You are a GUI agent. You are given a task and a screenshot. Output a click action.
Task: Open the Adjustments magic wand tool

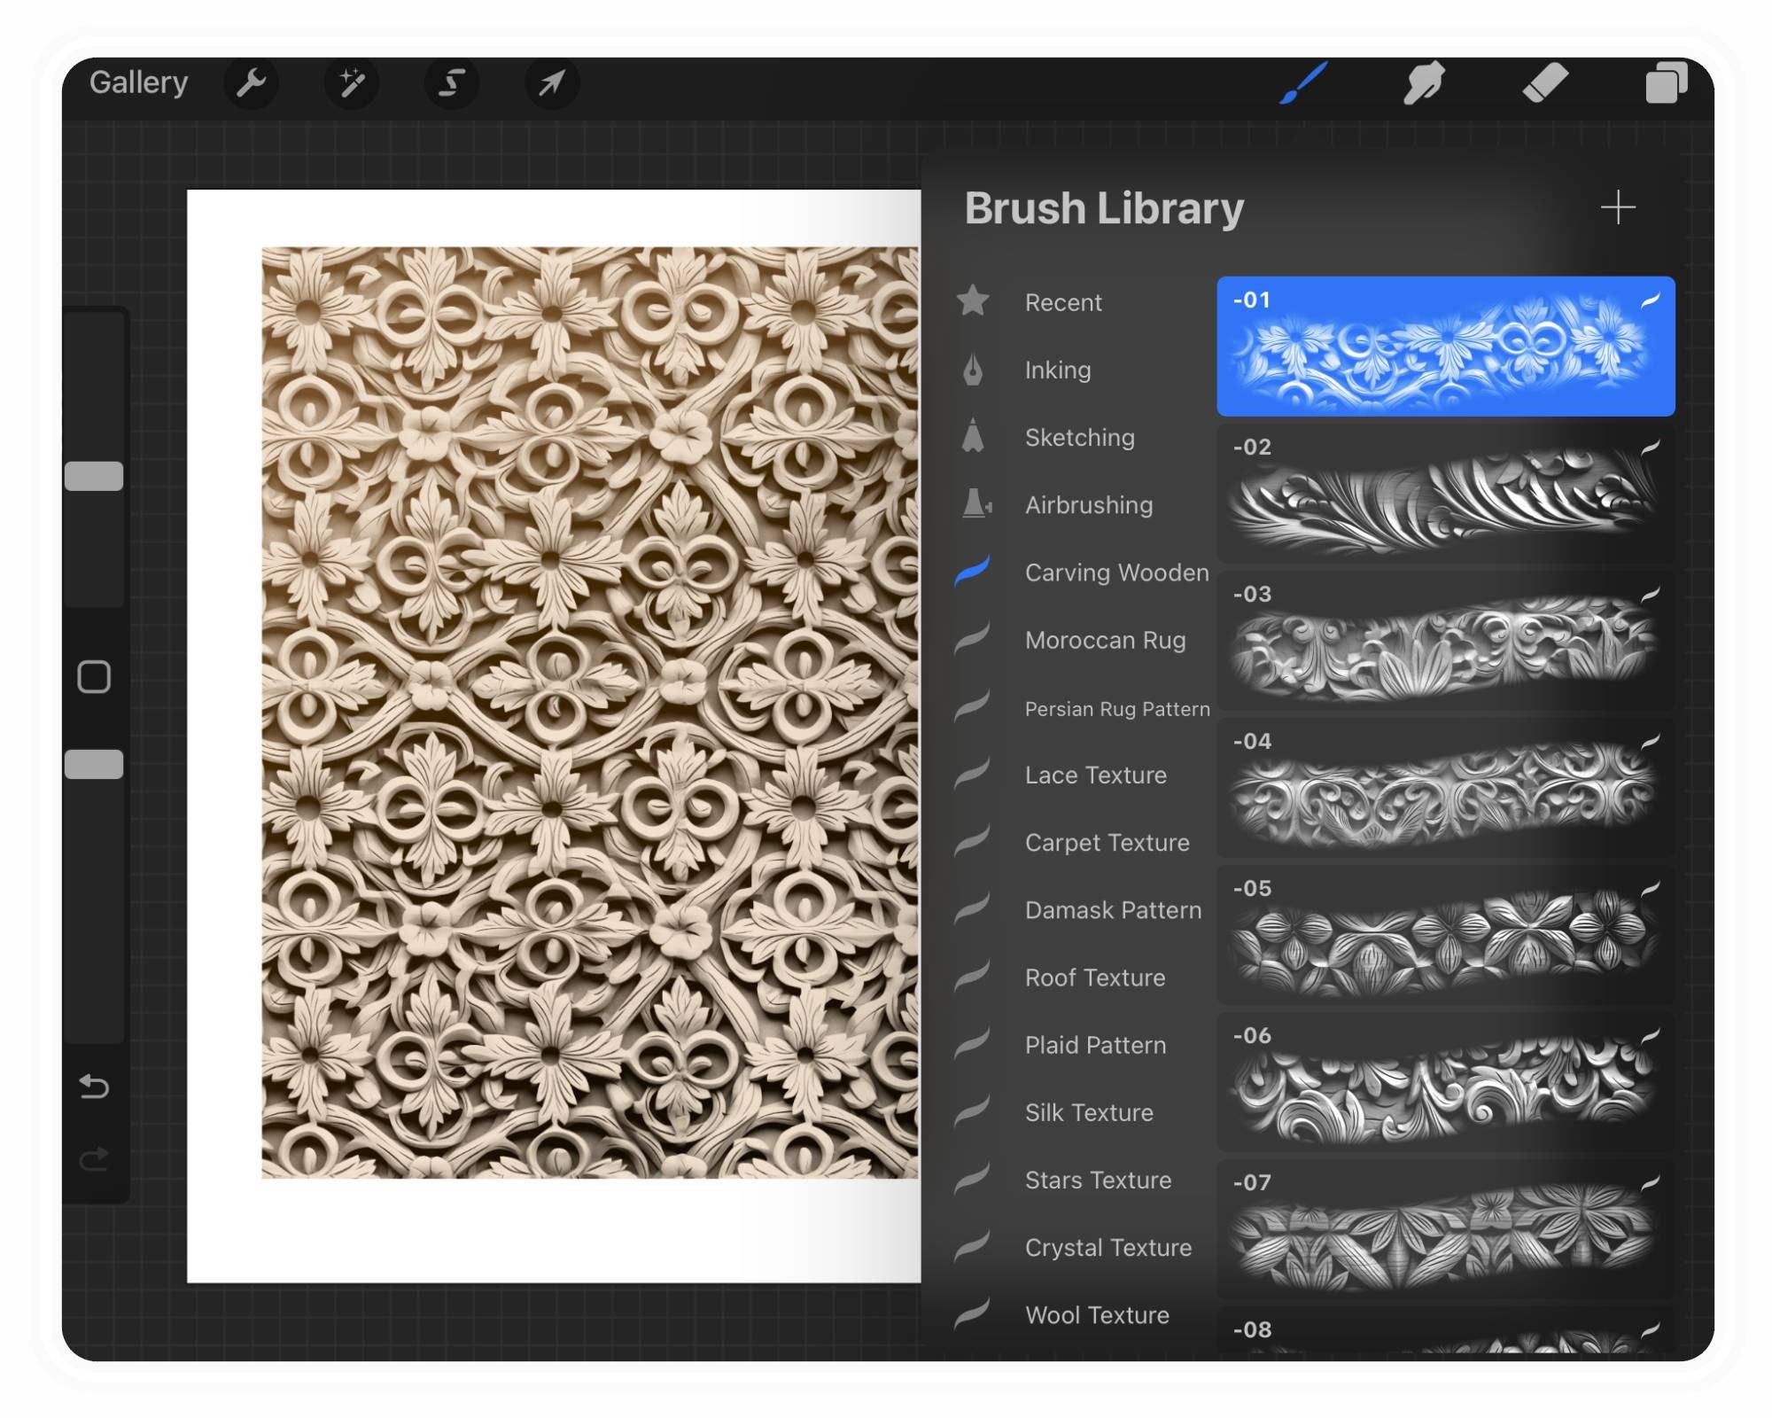click(352, 82)
